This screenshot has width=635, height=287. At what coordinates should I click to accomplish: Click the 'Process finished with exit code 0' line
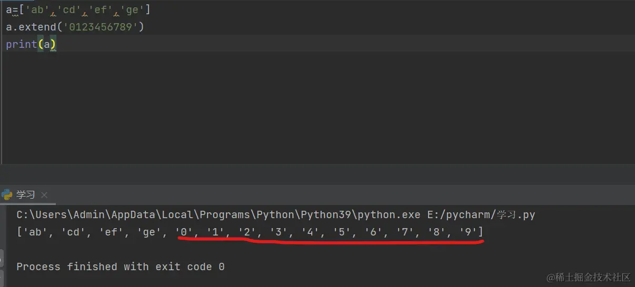121,266
